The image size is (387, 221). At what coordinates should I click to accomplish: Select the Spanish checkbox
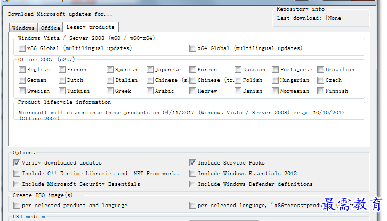110,70
